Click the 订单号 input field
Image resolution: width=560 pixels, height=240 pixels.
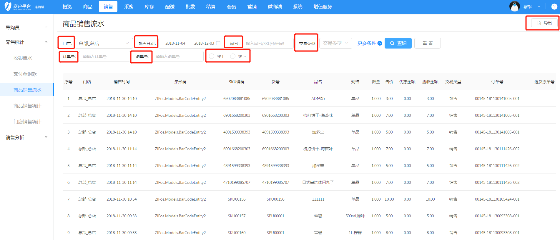pyautogui.click(x=104, y=56)
